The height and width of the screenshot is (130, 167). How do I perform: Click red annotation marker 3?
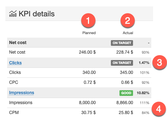tap(159, 63)
